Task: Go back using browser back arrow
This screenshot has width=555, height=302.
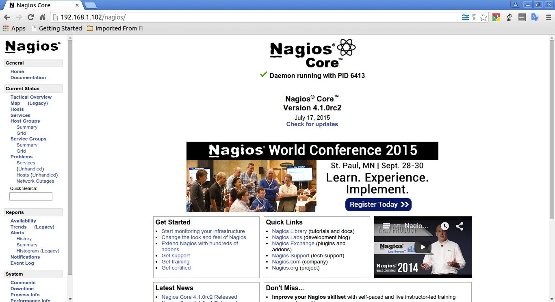Action: pos(7,17)
